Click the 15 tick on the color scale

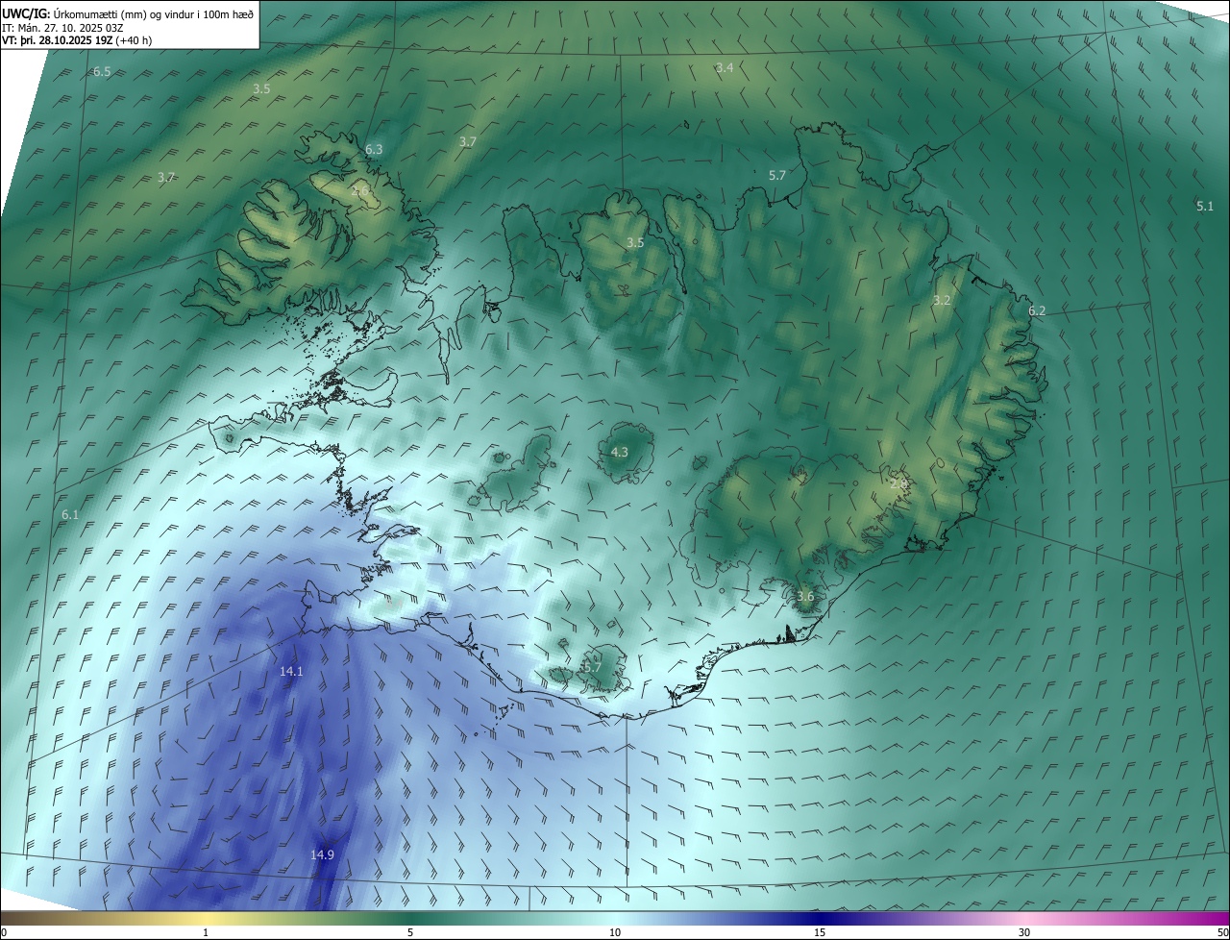(x=820, y=932)
